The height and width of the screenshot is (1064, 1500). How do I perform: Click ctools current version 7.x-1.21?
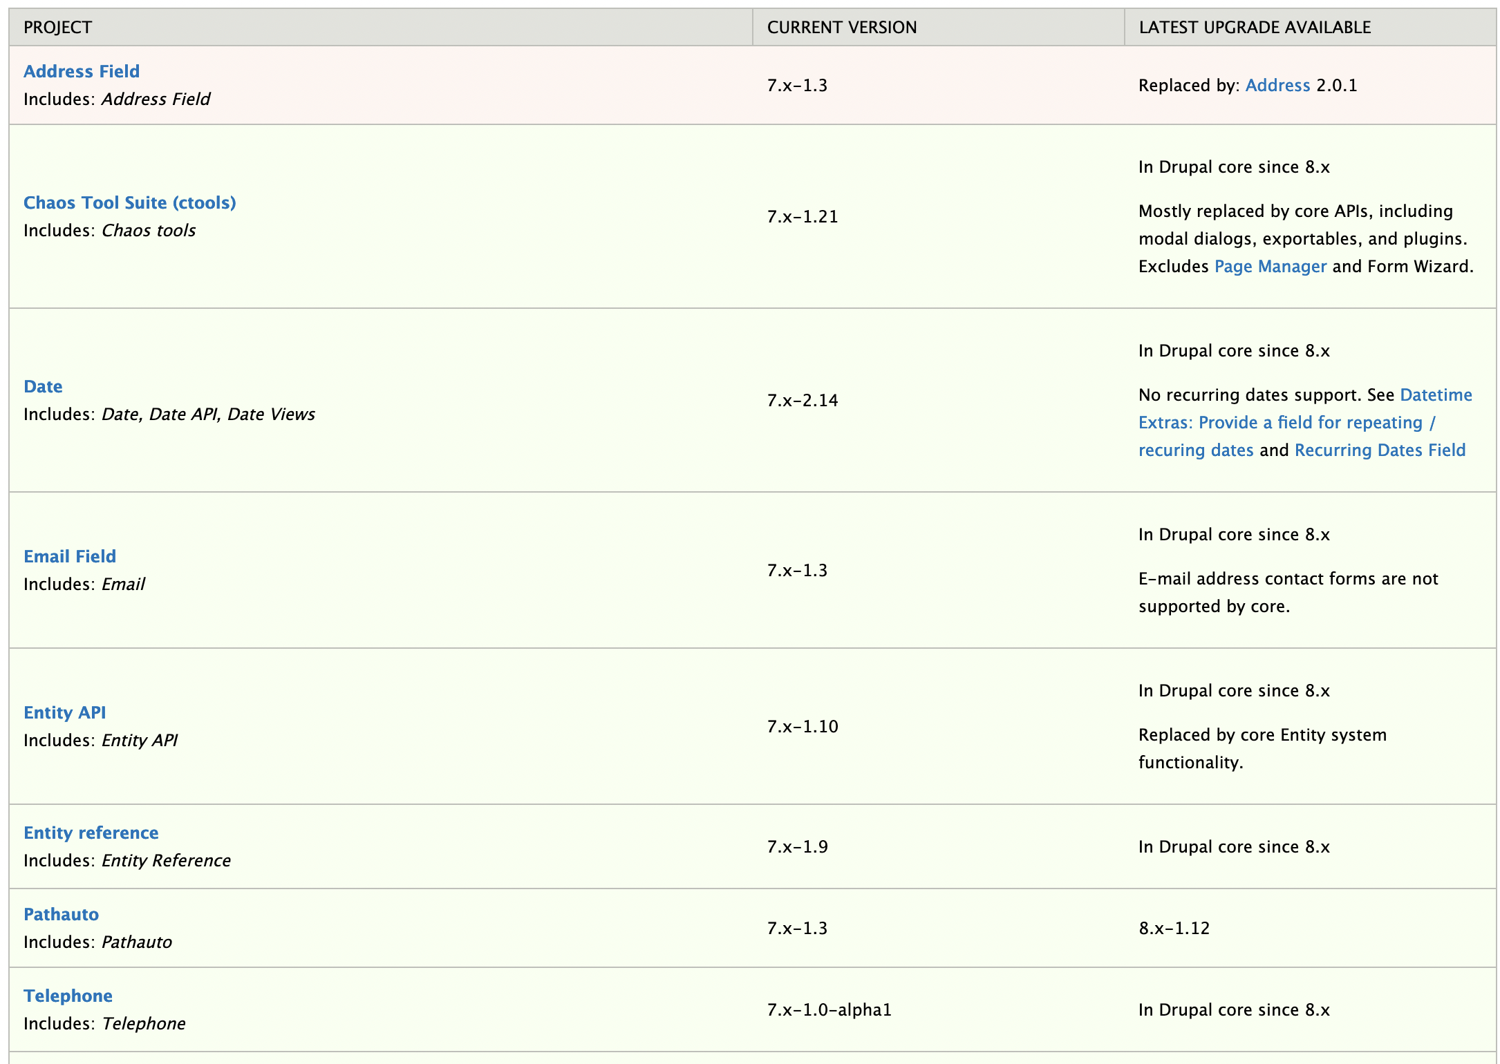[802, 216]
